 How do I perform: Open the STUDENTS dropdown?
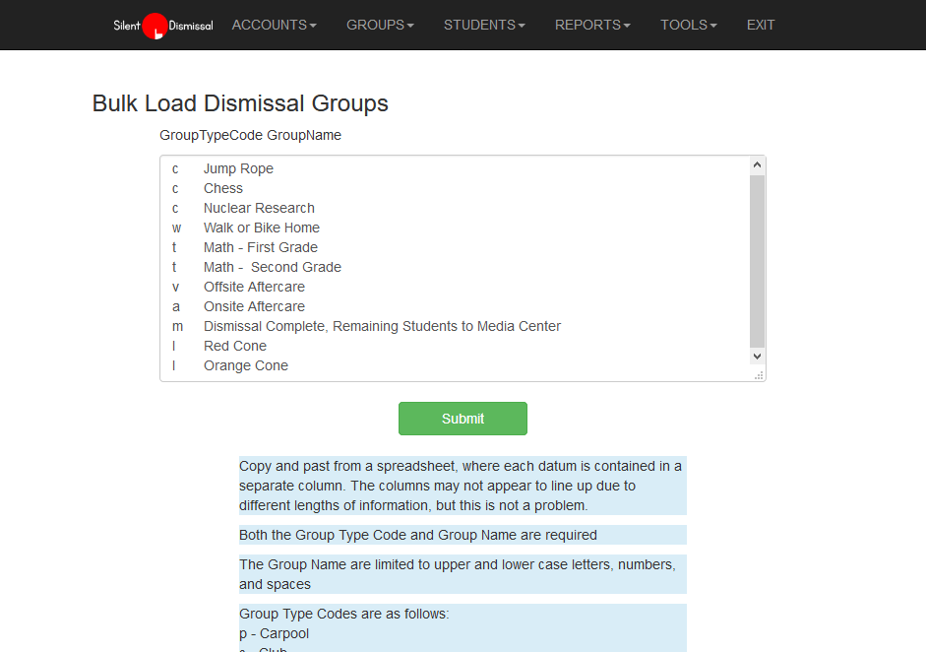pos(484,25)
